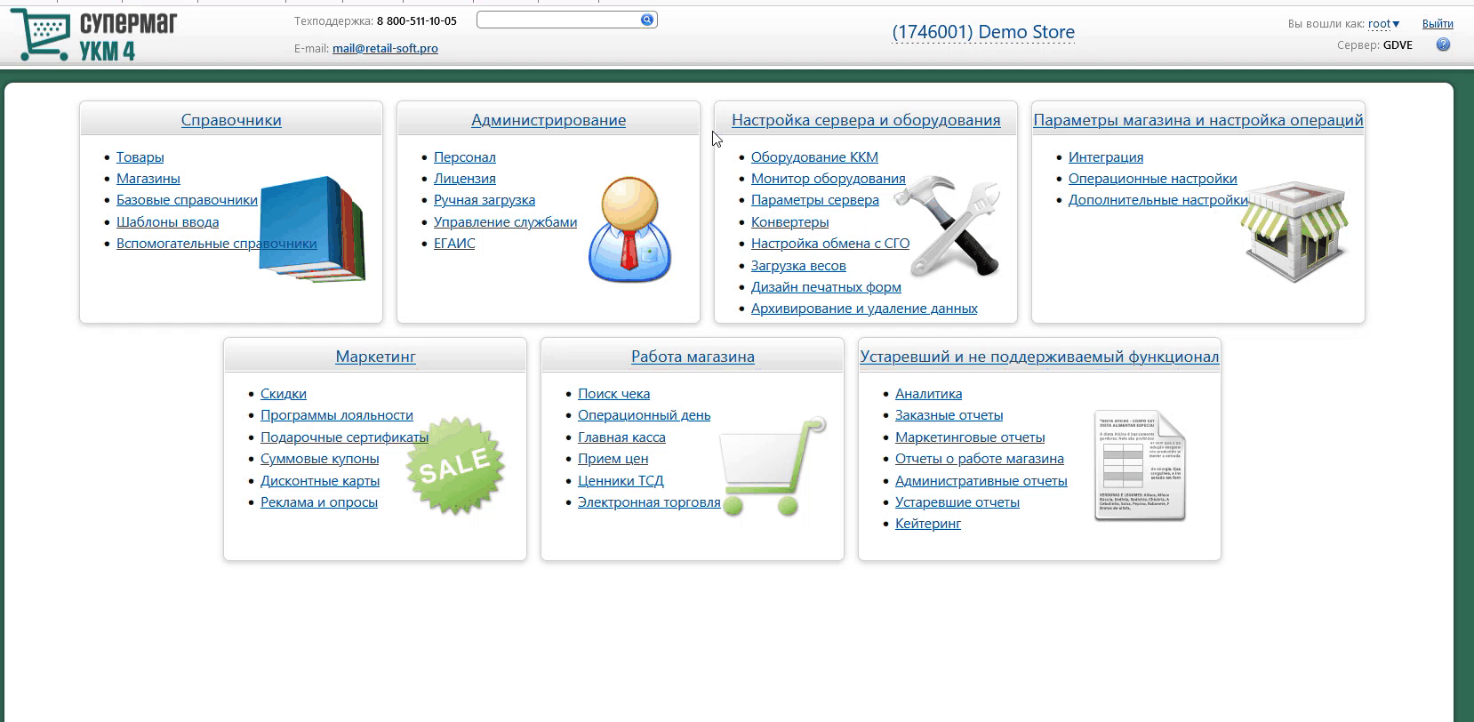
Task: Click the mail@retail-soft.pro email link
Action: (x=385, y=48)
